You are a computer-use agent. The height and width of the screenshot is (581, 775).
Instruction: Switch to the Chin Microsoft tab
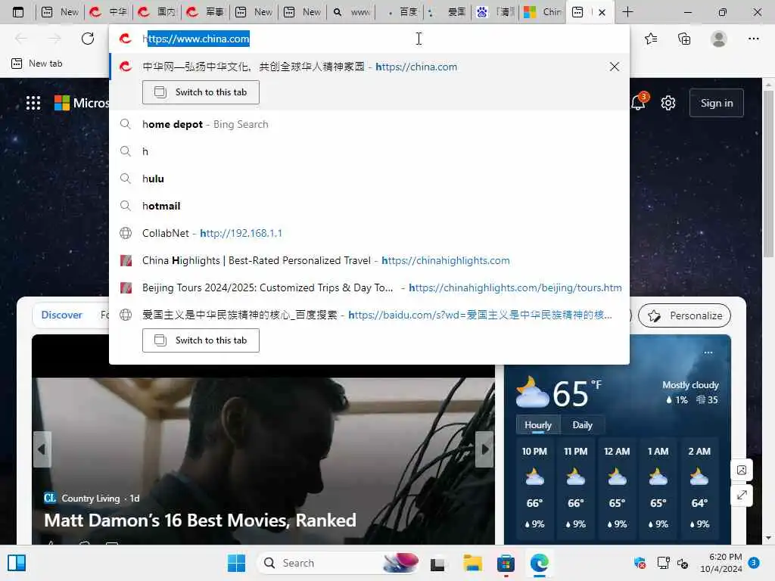(543, 12)
